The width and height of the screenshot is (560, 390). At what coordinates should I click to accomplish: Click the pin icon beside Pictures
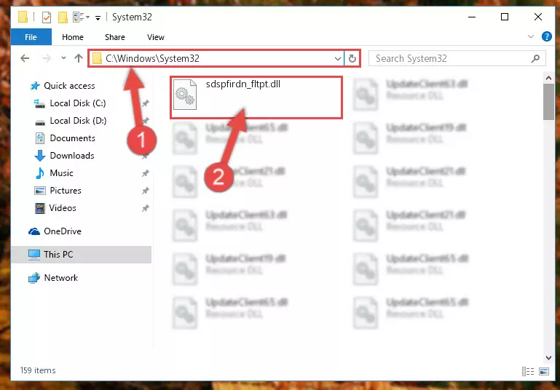(x=145, y=191)
